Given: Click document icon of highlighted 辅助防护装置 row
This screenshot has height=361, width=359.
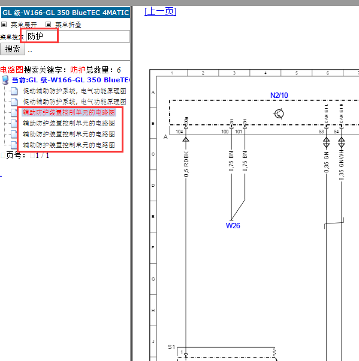Looking at the screenshot, I should pos(14,112).
